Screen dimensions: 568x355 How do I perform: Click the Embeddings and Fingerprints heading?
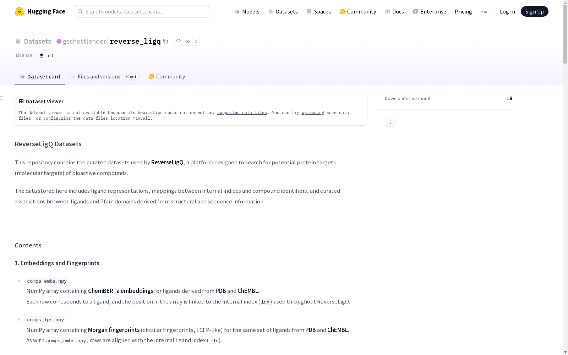(x=57, y=263)
